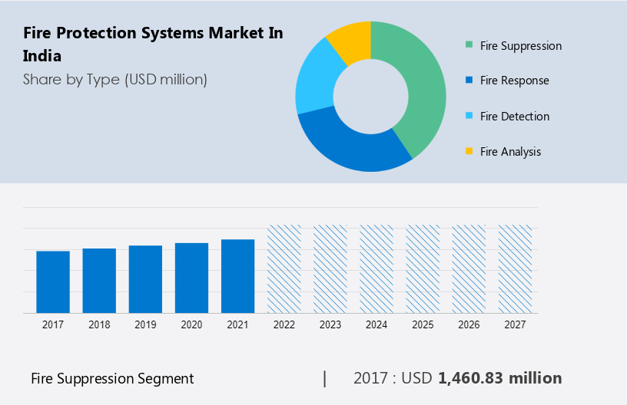Click the yellow donut chart segment

click(x=350, y=40)
